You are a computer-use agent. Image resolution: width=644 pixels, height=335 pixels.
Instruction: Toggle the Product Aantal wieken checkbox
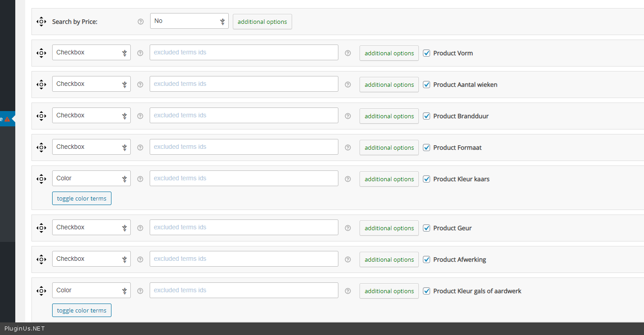click(426, 85)
